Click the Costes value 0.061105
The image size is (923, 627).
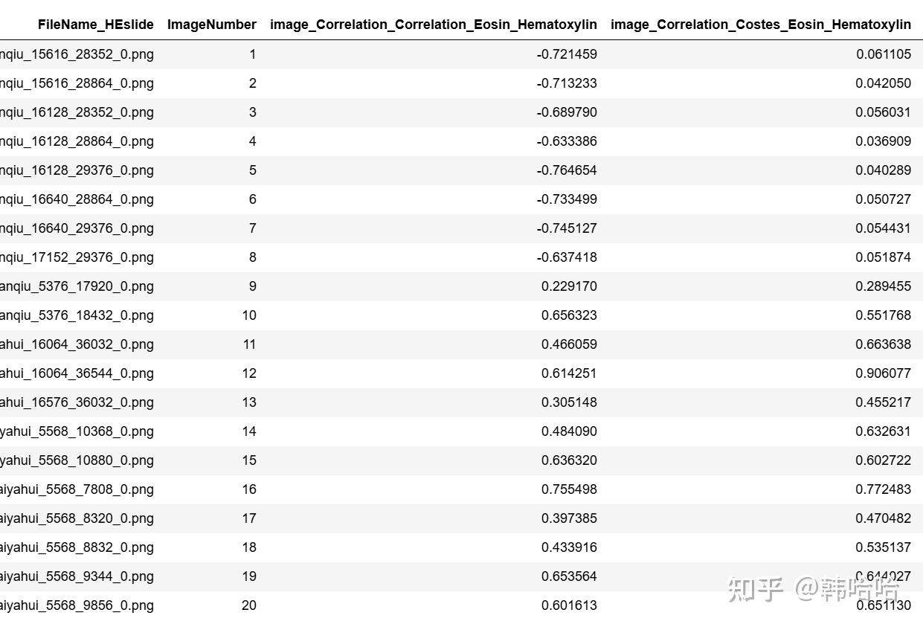tap(884, 54)
